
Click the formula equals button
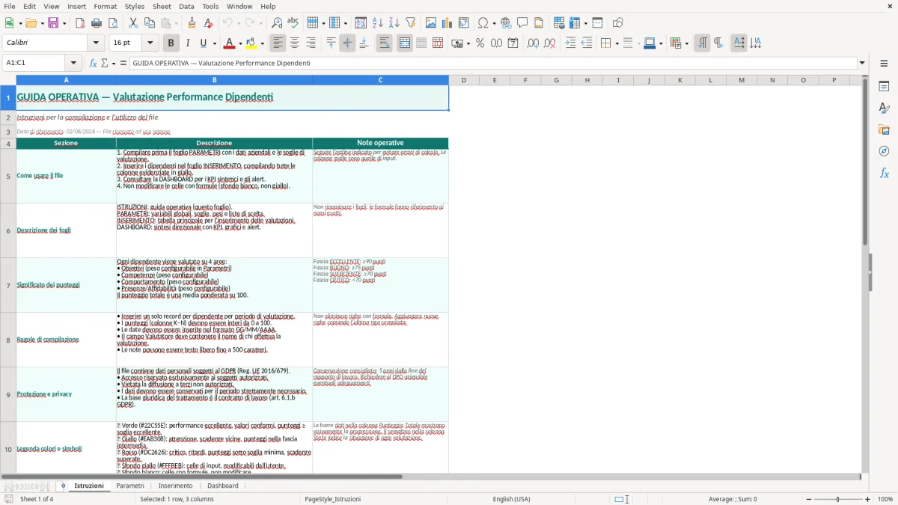coord(123,63)
